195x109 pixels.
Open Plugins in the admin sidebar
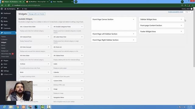pyautogui.click(x=6, y=61)
